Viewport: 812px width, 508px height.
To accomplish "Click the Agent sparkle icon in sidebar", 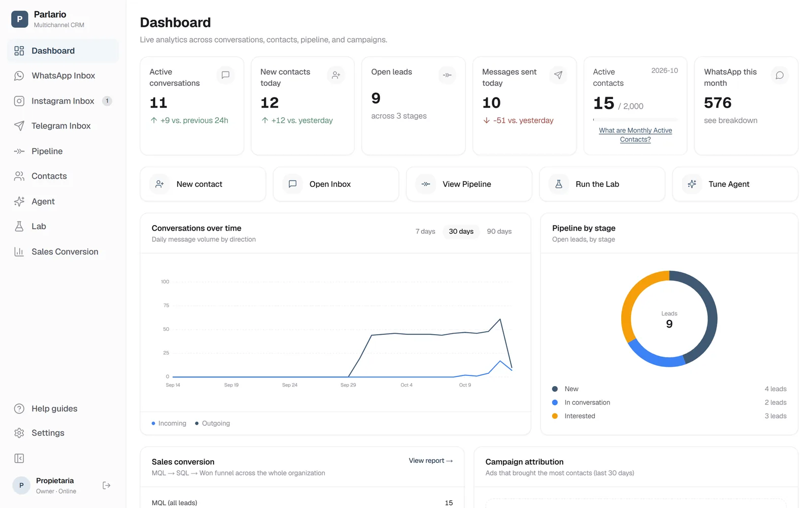I will click(x=19, y=202).
